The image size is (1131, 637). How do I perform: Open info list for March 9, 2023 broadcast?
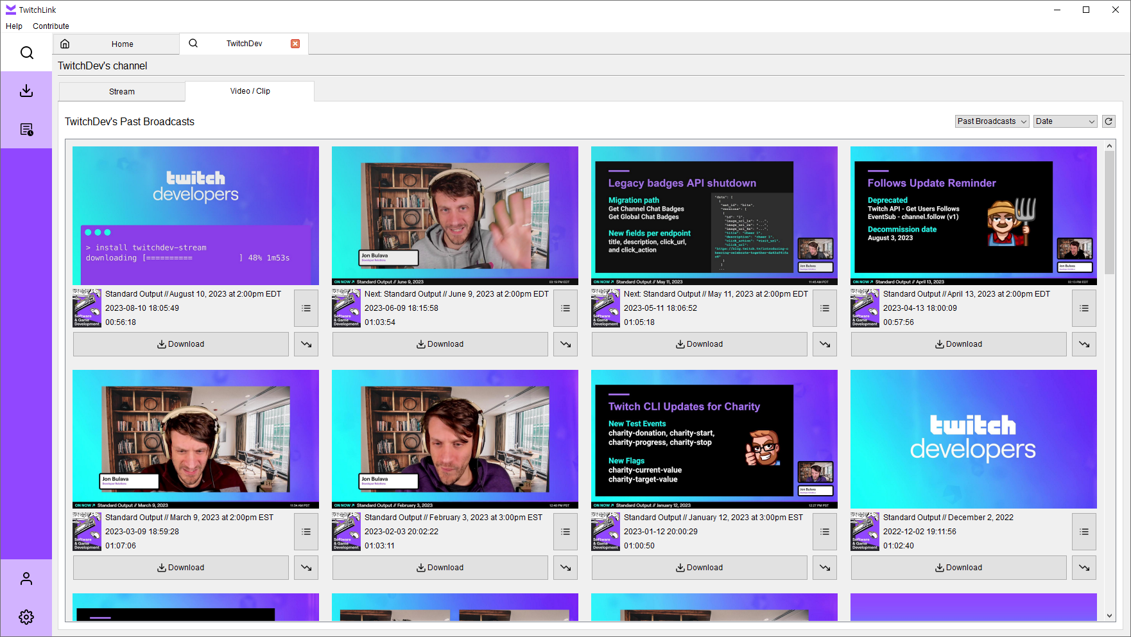[x=306, y=532]
